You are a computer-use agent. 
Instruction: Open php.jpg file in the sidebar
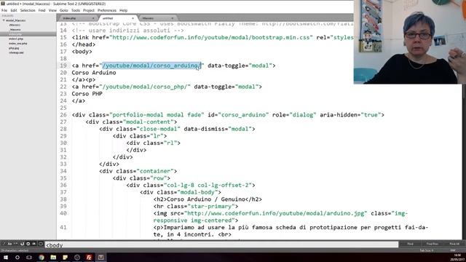pos(14,48)
